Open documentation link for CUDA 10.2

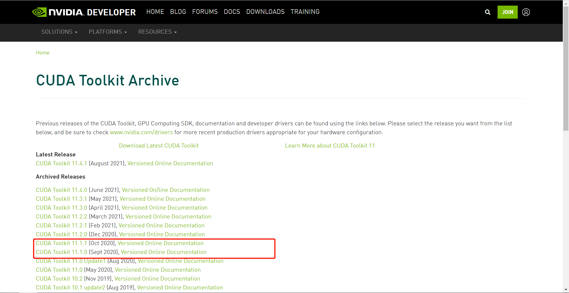(x=157, y=279)
